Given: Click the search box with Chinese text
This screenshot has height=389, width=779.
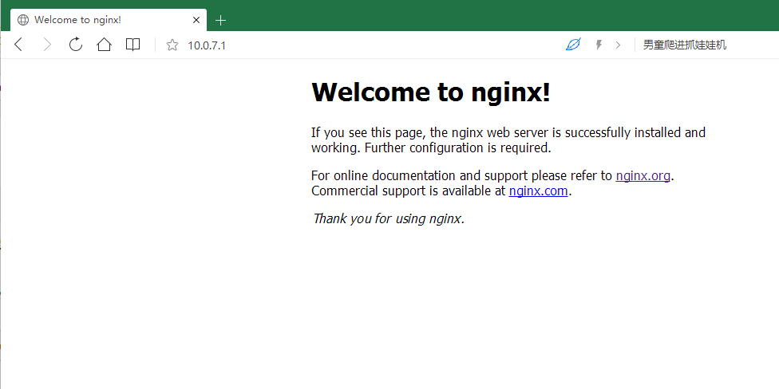Looking at the screenshot, I should click(x=685, y=45).
